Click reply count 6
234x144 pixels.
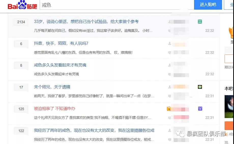tap(21, 44)
